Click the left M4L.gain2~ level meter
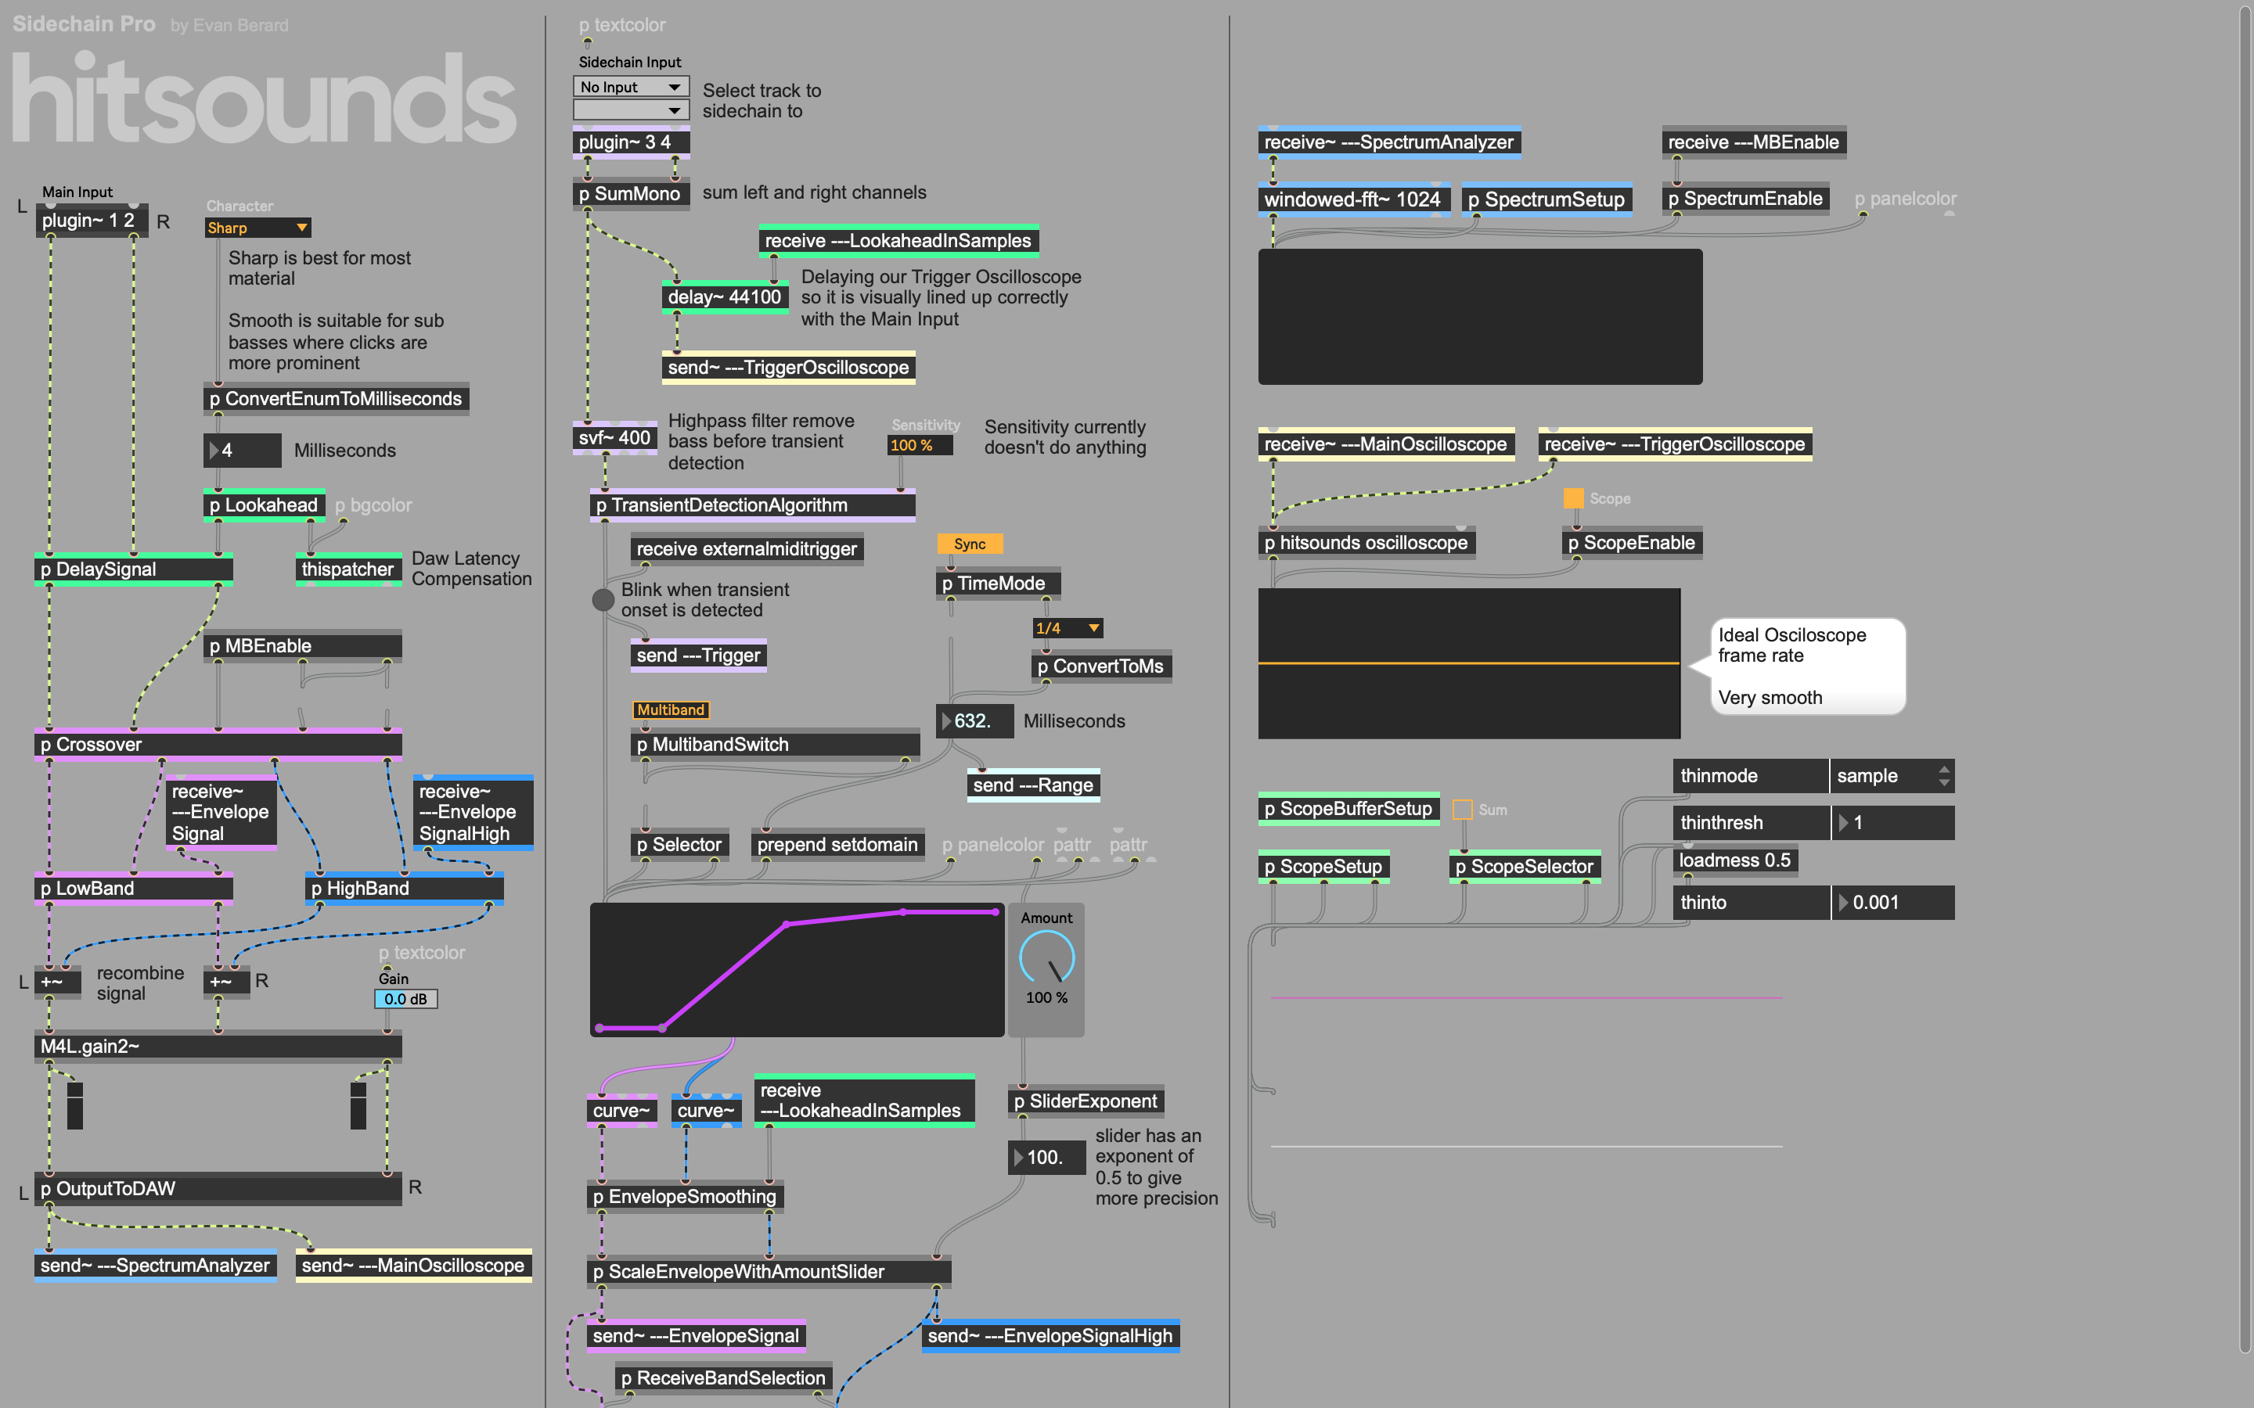 click(75, 1105)
